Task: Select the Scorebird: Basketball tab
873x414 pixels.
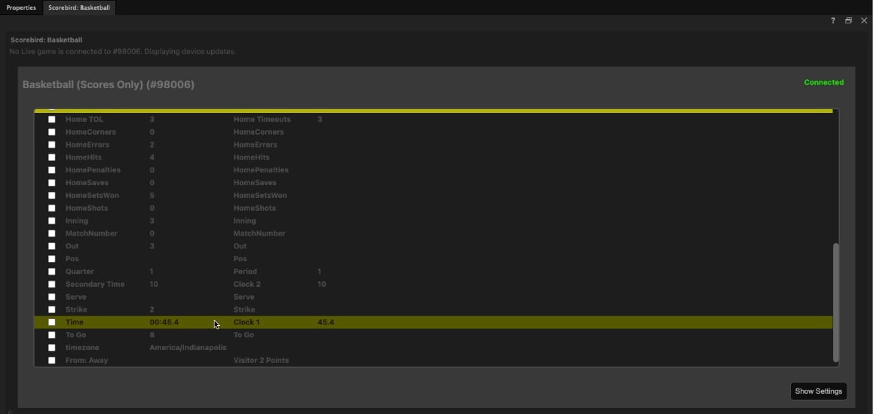Action: point(79,8)
